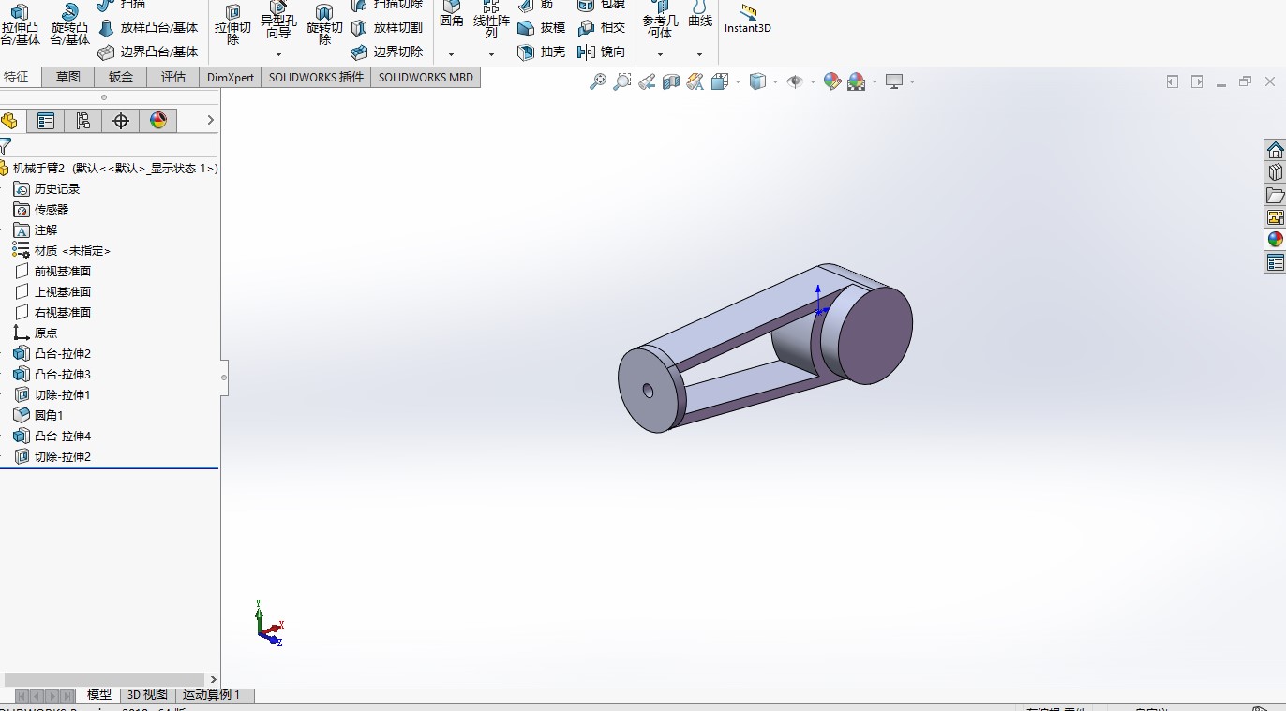Select the 拉伸切除 extruded cut tool
1286x711 pixels.
pos(232,25)
